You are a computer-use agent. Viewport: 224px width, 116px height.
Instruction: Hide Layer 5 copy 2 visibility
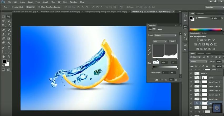tap(191, 95)
